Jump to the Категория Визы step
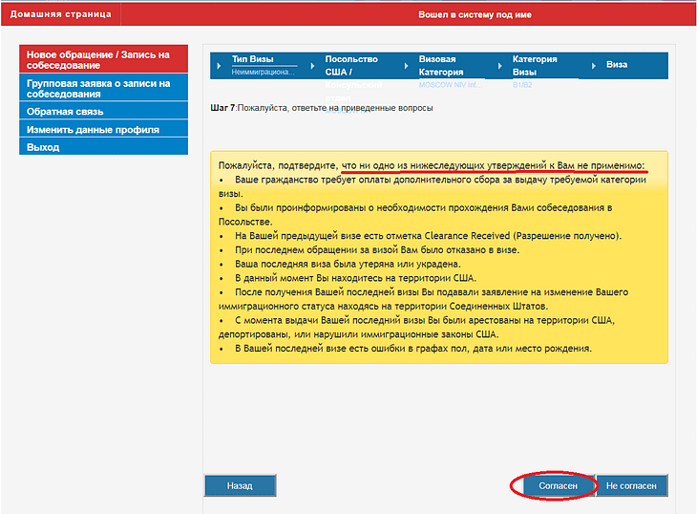This screenshot has width=697, height=514. point(535,65)
